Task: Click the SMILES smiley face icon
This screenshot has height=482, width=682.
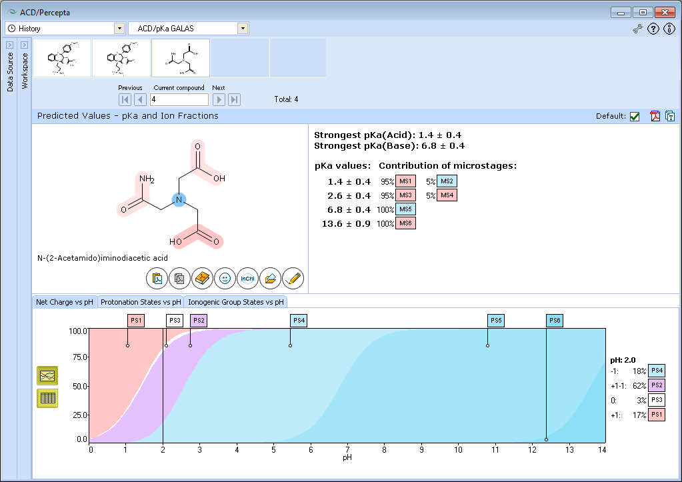Action: click(x=225, y=279)
